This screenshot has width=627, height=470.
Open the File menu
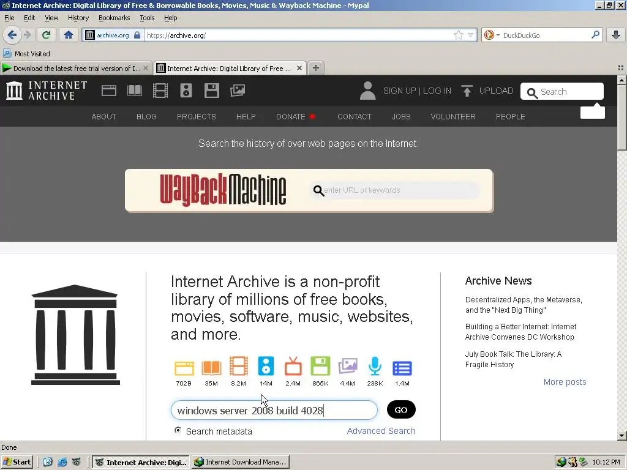[x=9, y=18]
